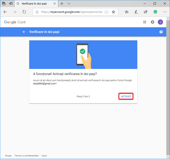Screen dimensions: 170x159
Task: Click 'Pasul 3 din 3' text
Action: [83, 96]
